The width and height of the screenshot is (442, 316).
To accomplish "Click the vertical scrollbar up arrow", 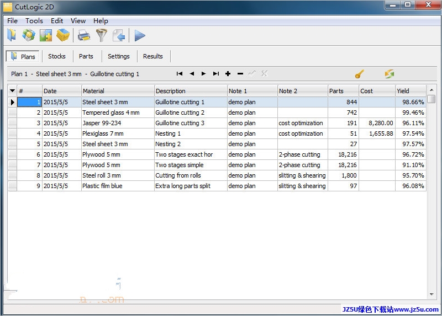I will pyautogui.click(x=432, y=90).
